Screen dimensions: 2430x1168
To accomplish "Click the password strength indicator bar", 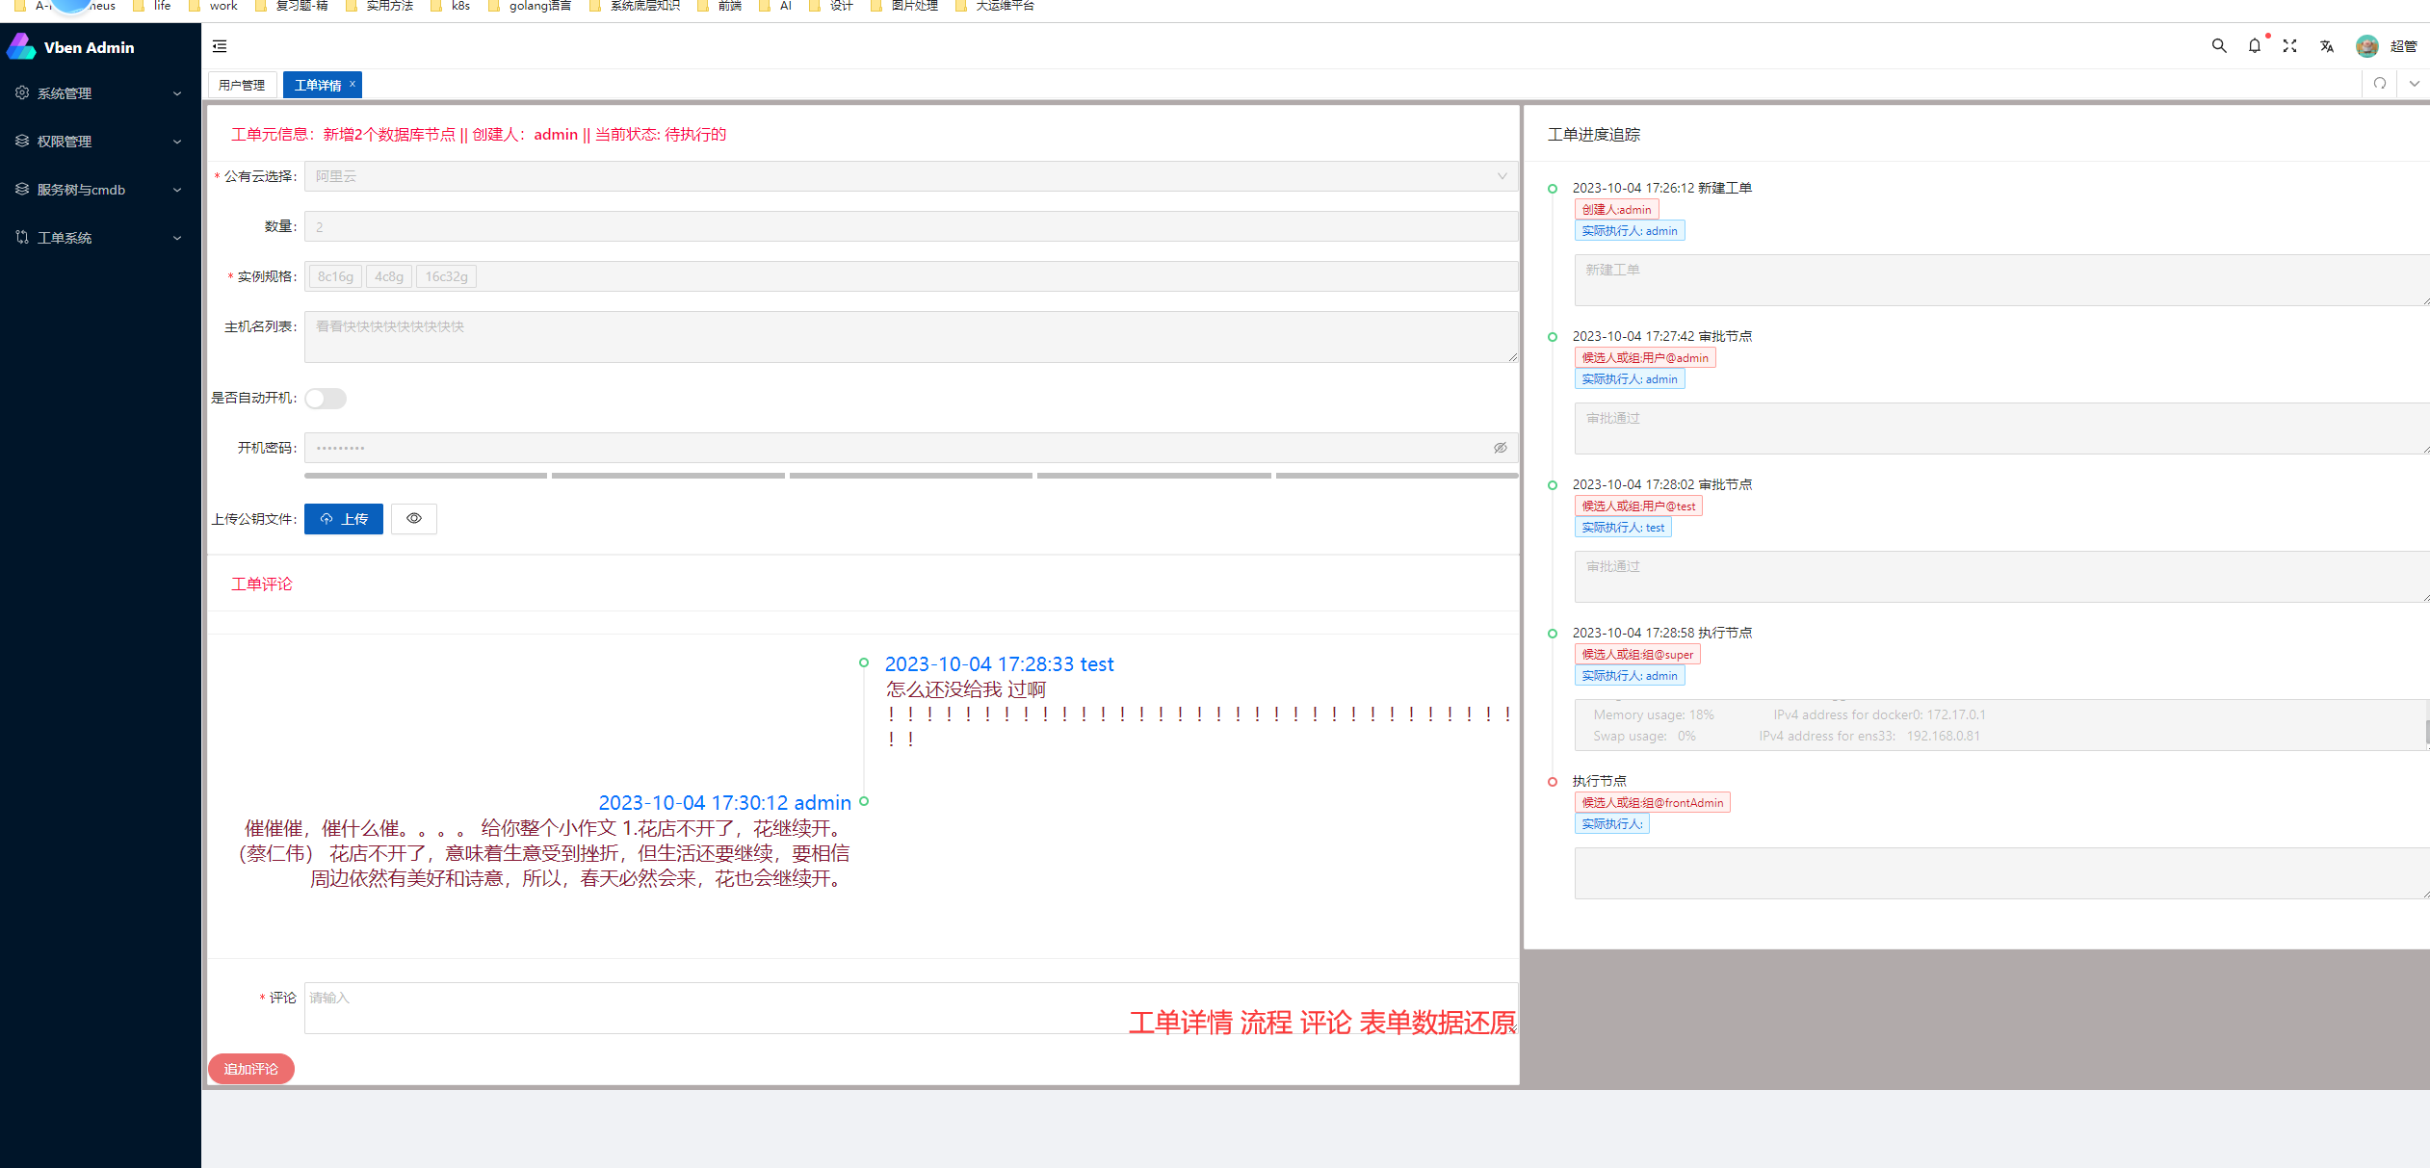I will [x=910, y=476].
